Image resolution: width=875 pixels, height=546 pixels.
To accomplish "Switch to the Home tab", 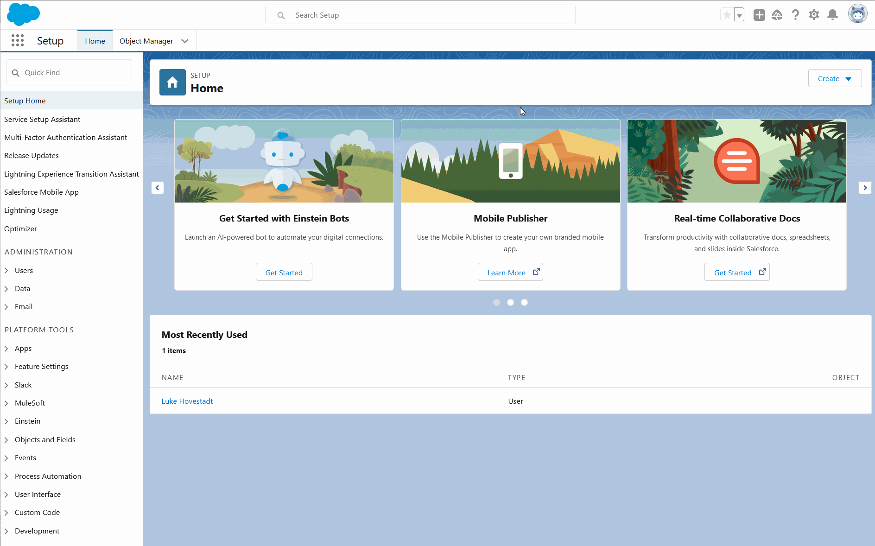I will pyautogui.click(x=95, y=41).
